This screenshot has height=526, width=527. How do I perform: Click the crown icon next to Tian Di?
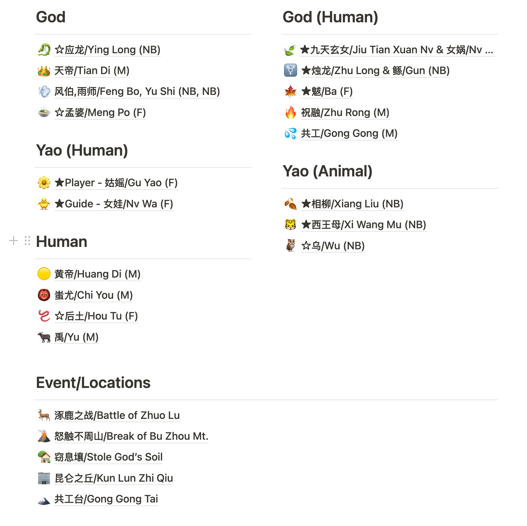point(44,71)
